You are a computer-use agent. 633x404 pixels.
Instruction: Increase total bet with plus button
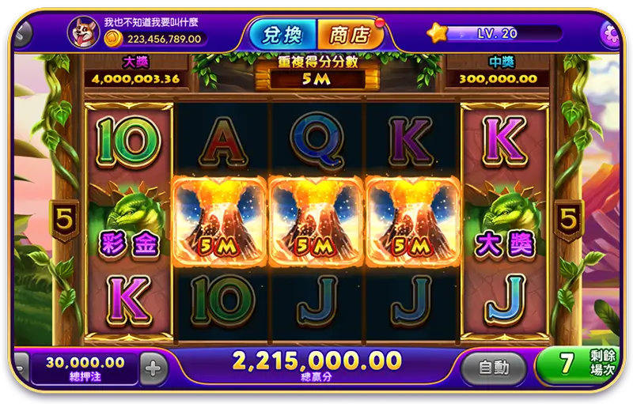pyautogui.click(x=154, y=368)
